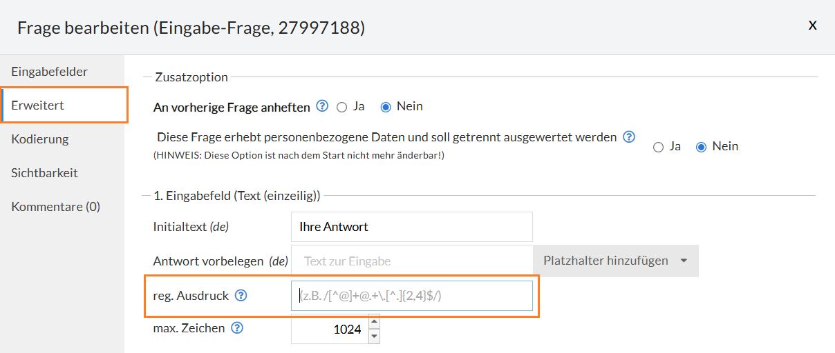Increase max. Zeichen with up arrow
835x353 pixels.
point(375,322)
